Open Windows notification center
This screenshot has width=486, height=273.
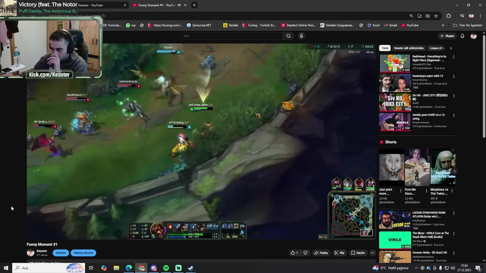(x=478, y=268)
